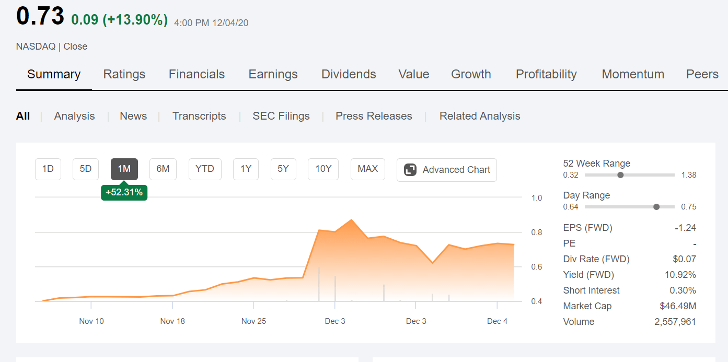Screen dimensions: 728x362
Task: Show Press Releases items
Action: [x=374, y=116]
